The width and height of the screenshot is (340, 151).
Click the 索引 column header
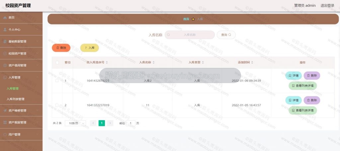(68, 63)
